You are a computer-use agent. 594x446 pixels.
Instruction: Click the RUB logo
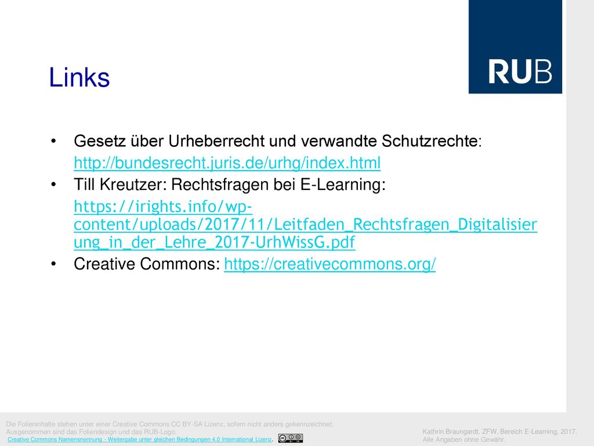(515, 46)
